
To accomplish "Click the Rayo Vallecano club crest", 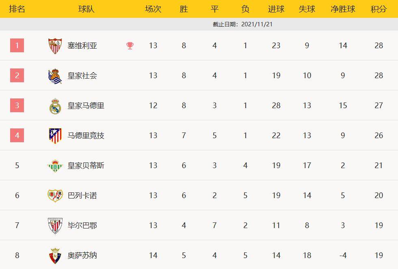I will coord(55,196).
